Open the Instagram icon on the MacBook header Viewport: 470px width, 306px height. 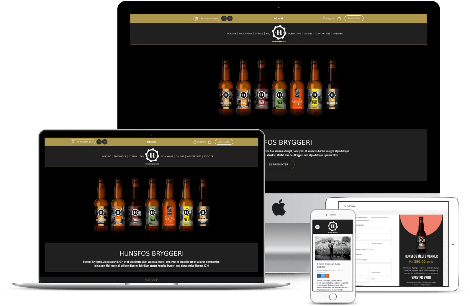pos(105,142)
